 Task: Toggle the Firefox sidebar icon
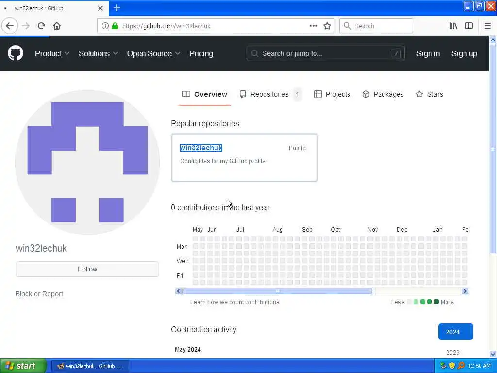point(469,26)
